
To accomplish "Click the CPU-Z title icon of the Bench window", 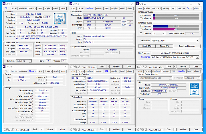I will [138, 4].
